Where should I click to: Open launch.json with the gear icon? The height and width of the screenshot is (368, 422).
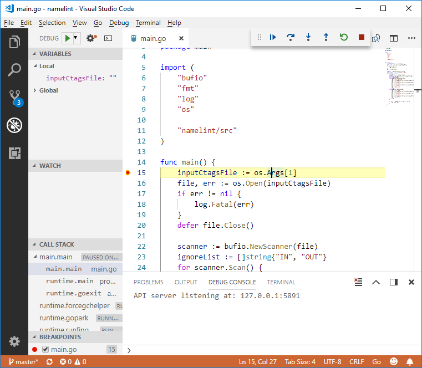coord(91,38)
